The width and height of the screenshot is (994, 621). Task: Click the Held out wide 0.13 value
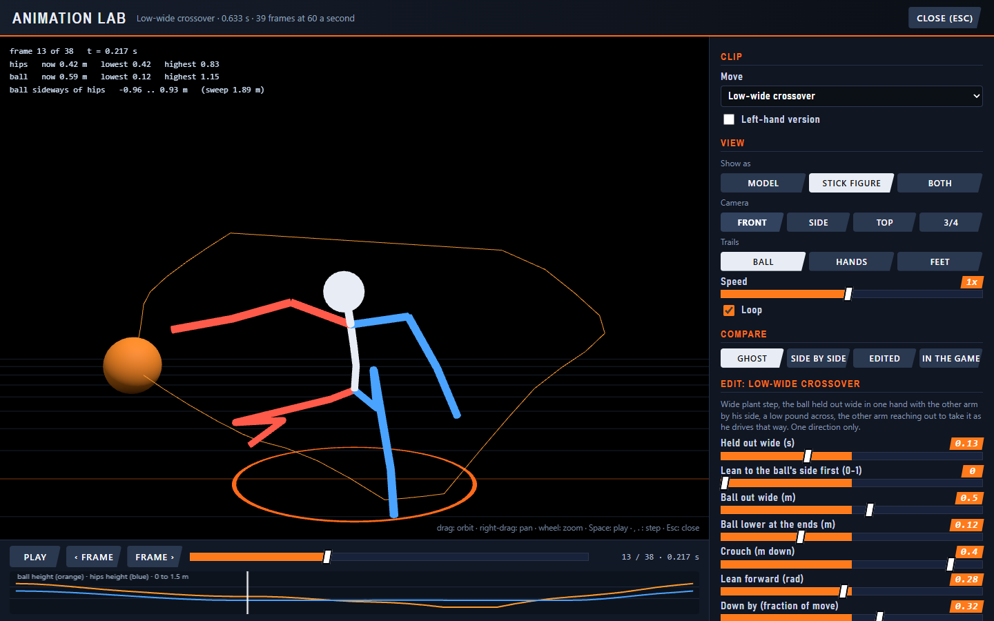pos(966,444)
